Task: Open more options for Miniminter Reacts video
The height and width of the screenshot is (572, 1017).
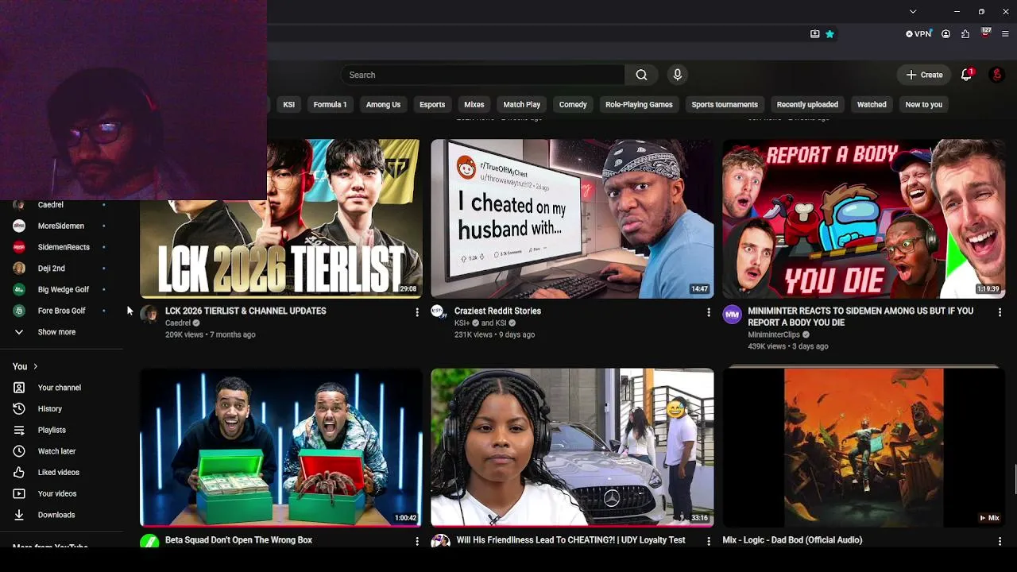Action: click(x=1000, y=312)
